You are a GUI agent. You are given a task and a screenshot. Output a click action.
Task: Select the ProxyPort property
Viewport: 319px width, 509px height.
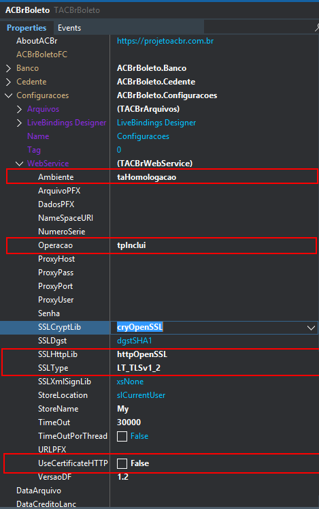point(56,286)
